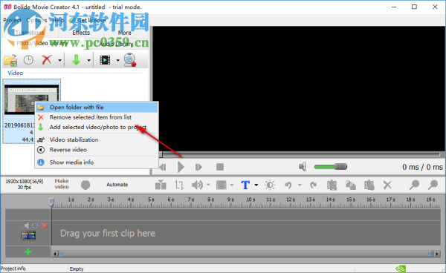Image resolution: width=446 pixels, height=273 pixels.
Task: Click the film strip view icon
Action: click(105, 60)
